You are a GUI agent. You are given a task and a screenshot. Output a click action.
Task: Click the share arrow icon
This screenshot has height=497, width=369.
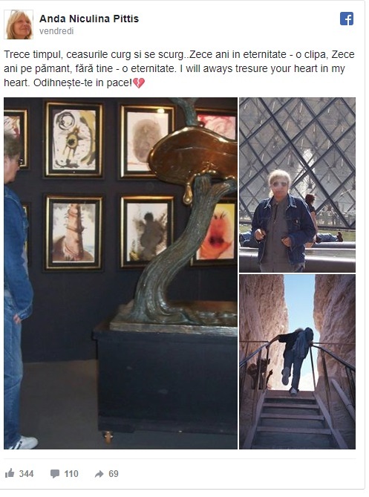point(99,474)
